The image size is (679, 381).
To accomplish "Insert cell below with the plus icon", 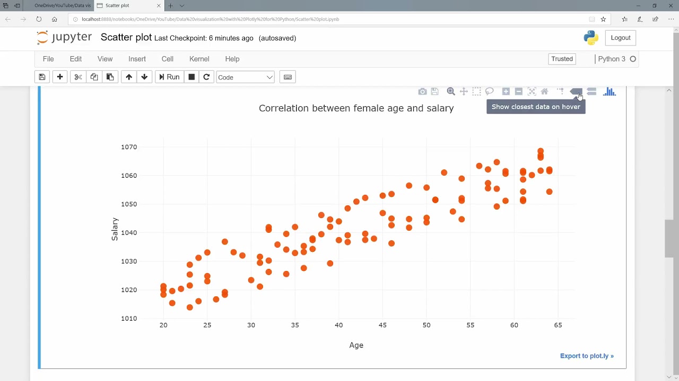I will coord(60,77).
